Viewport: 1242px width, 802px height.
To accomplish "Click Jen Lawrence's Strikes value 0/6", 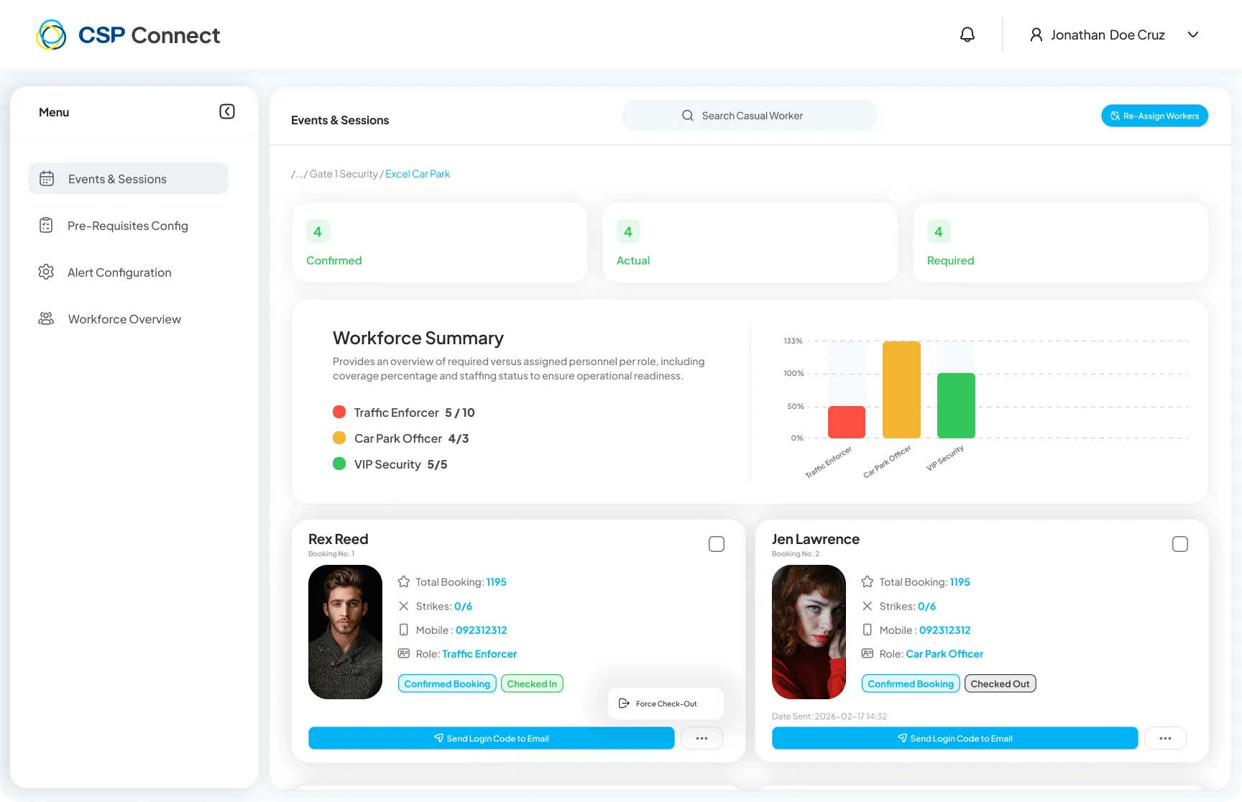I will coord(926,607).
